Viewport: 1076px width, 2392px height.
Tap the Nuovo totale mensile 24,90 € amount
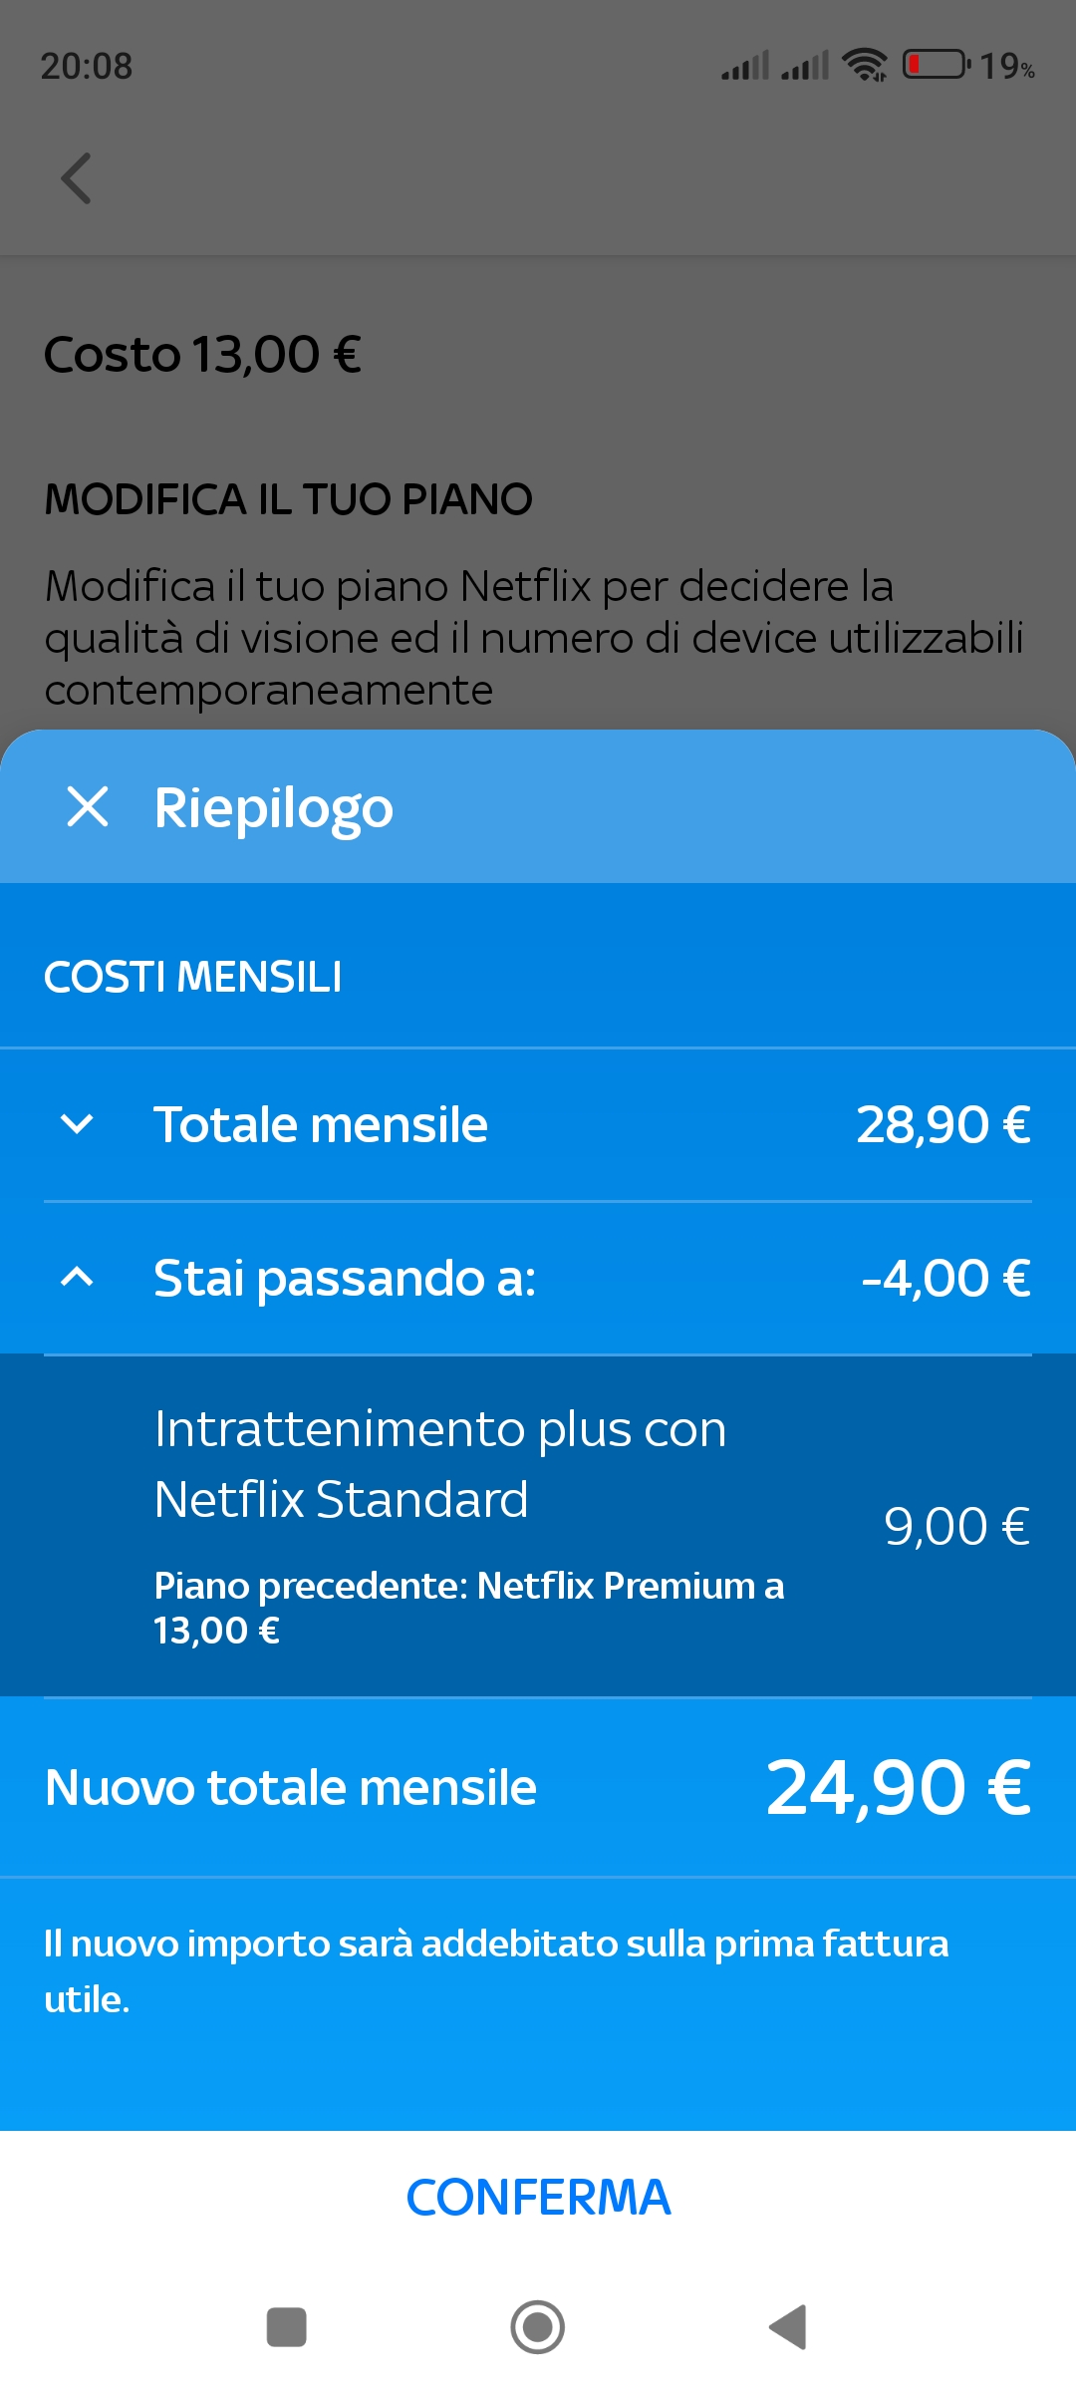pyautogui.click(x=899, y=1787)
